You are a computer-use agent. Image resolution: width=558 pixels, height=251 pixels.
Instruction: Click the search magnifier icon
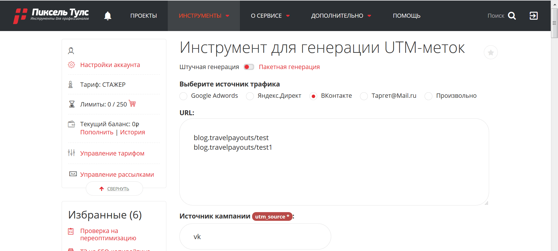point(512,16)
